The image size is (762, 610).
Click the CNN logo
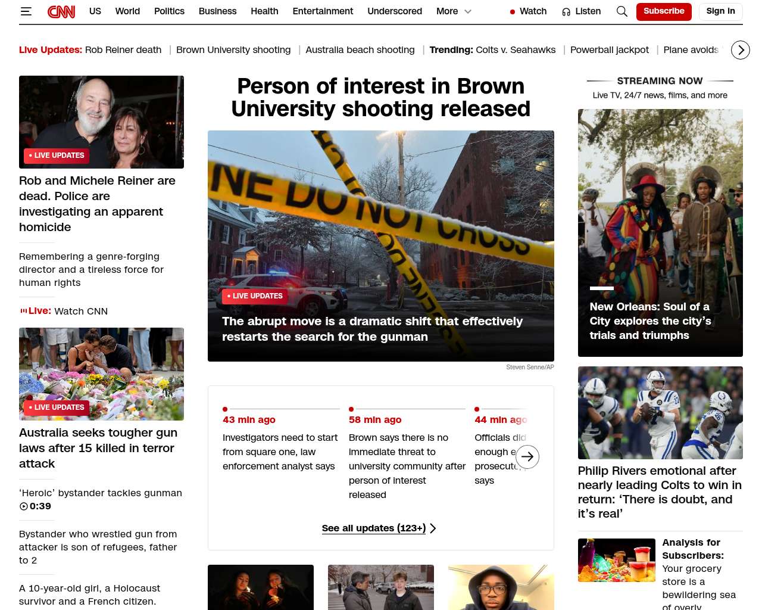coord(61,11)
